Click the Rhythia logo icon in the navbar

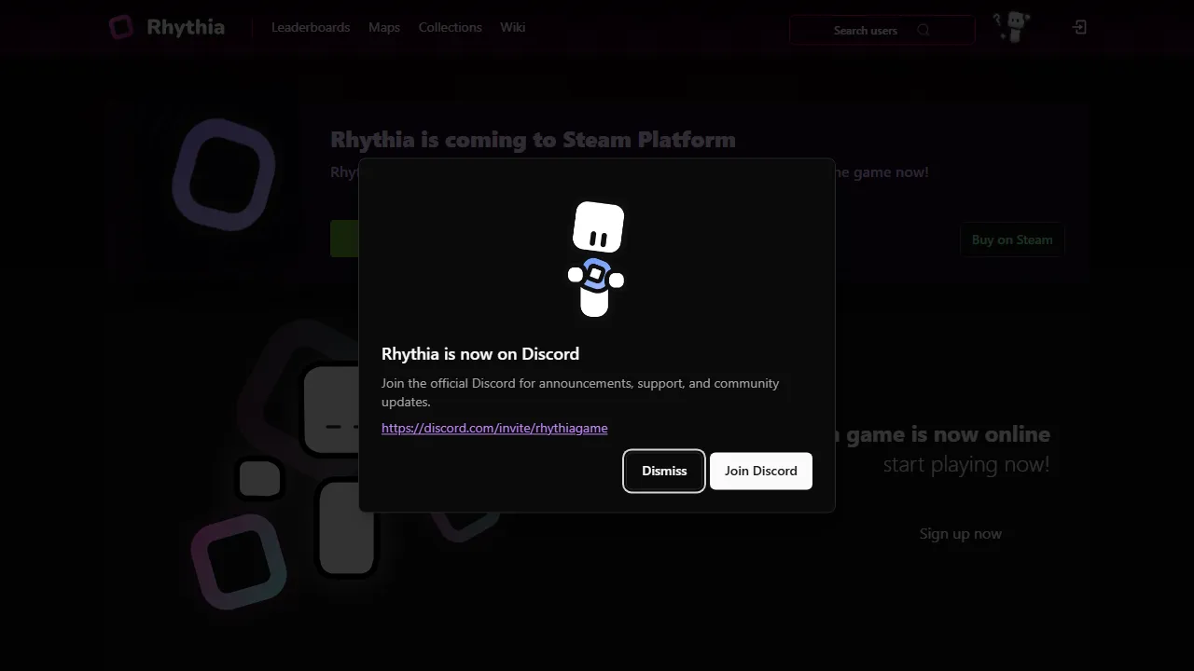tap(121, 27)
